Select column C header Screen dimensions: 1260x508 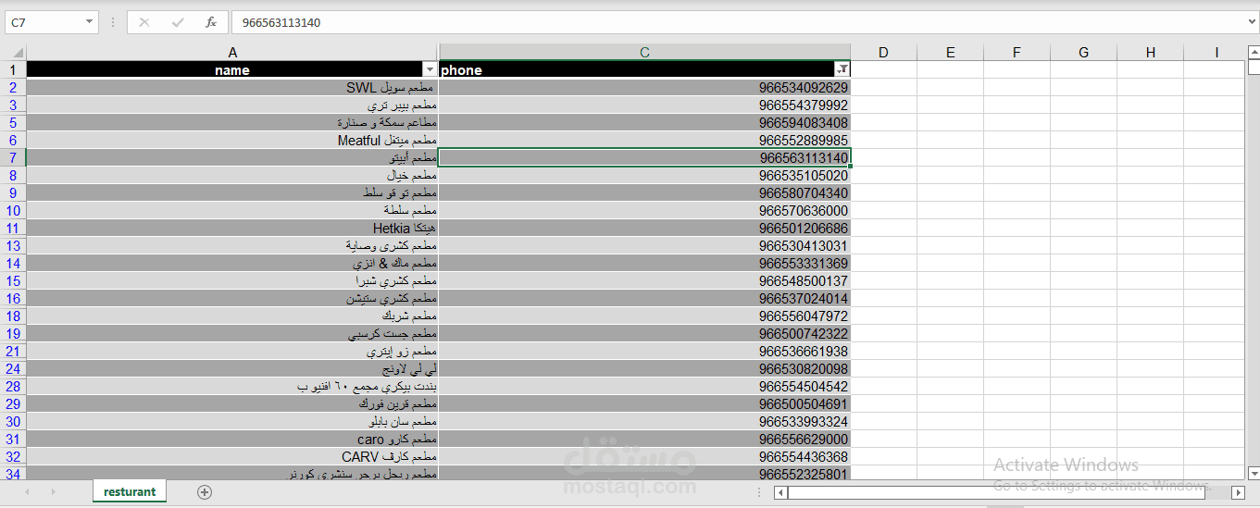pos(644,53)
